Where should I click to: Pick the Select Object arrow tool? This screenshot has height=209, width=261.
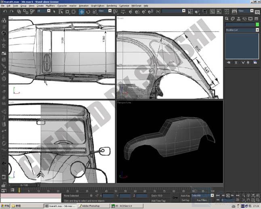54,11
